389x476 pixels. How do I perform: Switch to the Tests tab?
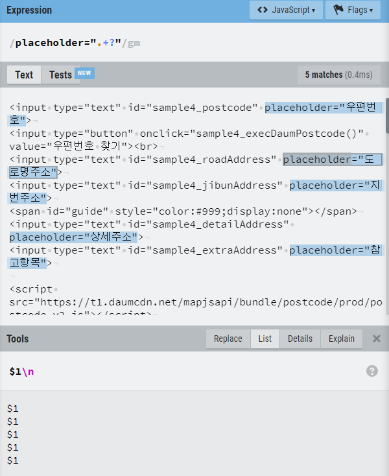click(x=61, y=75)
